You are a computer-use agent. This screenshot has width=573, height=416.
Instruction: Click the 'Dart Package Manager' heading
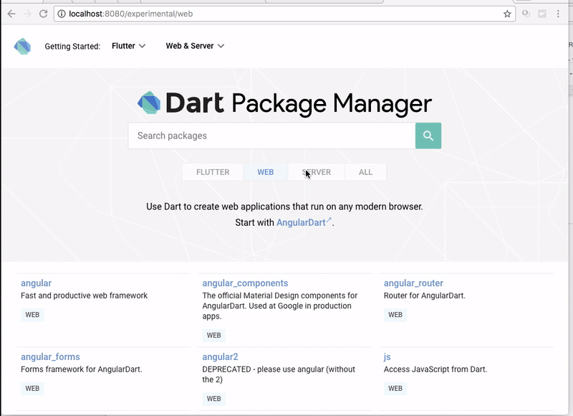coord(299,103)
